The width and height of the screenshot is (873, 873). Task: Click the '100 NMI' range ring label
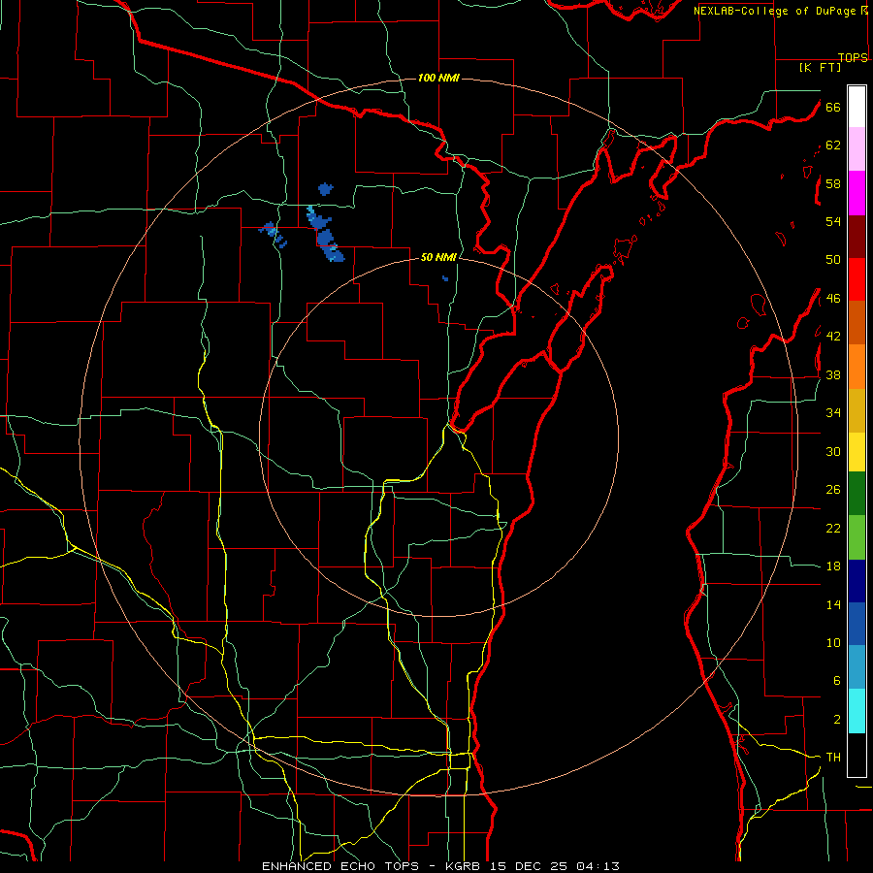pyautogui.click(x=438, y=78)
